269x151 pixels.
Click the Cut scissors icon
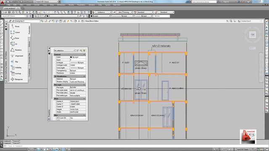coord(27,12)
